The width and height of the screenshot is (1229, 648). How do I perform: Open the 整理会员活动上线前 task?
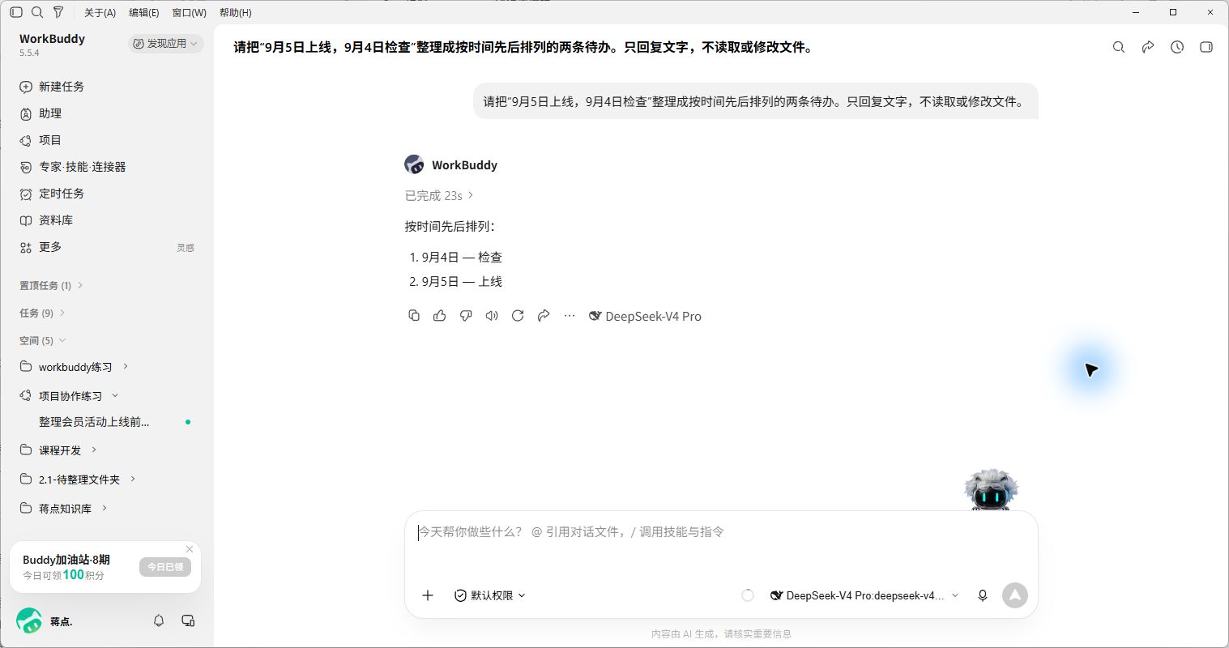[x=94, y=422]
